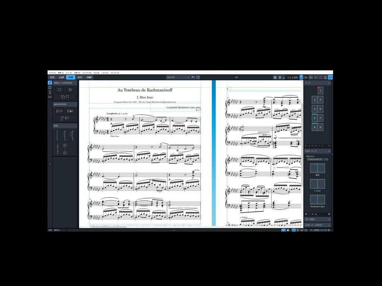
Task: Open the Video window icon
Action: tap(275, 77)
